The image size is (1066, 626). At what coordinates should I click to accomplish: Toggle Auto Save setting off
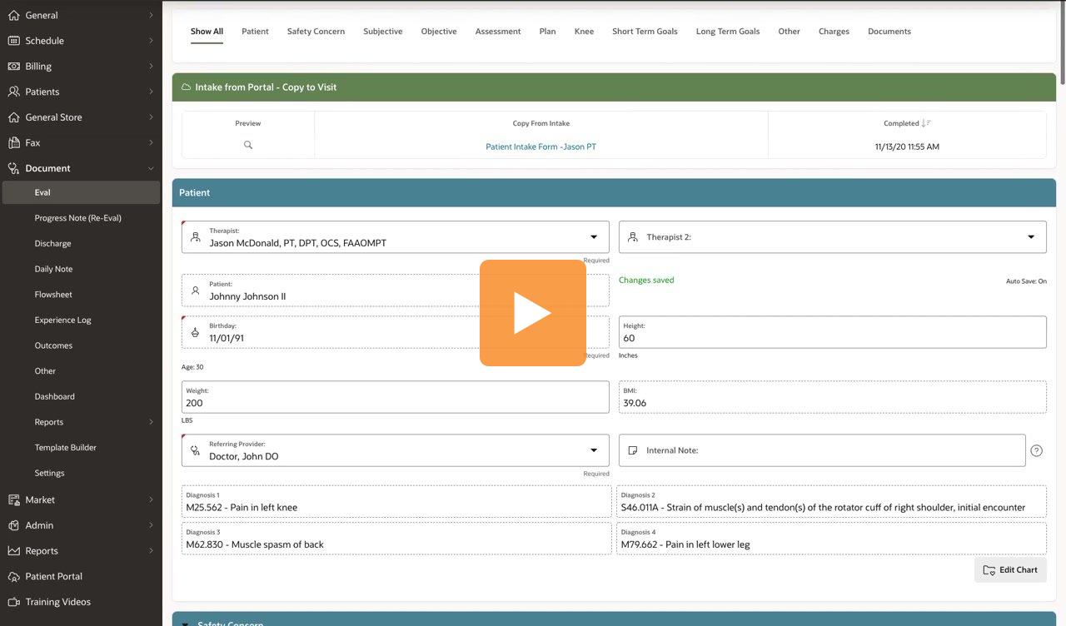pyautogui.click(x=1024, y=281)
